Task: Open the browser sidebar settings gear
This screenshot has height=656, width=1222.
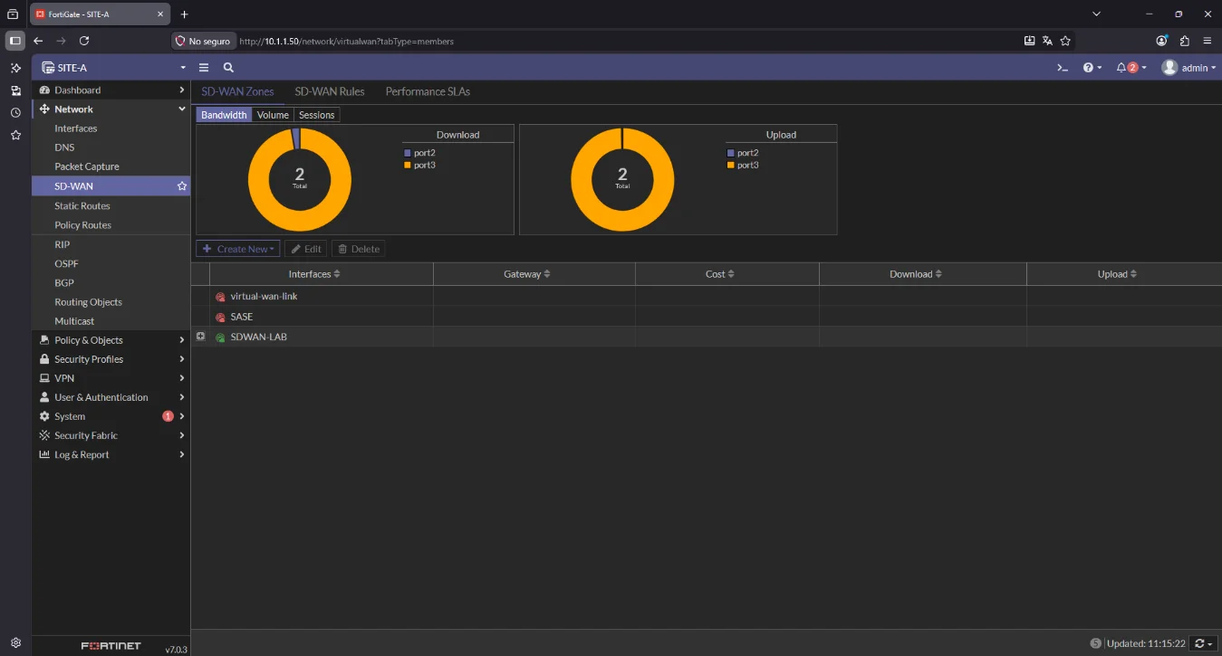Action: 15,643
